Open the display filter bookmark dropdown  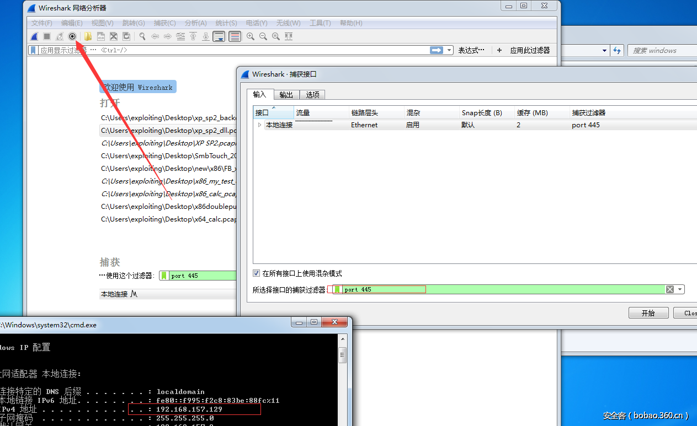pyautogui.click(x=33, y=50)
